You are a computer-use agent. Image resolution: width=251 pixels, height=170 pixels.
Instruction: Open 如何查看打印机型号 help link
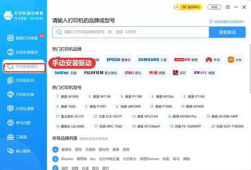click(x=227, y=22)
